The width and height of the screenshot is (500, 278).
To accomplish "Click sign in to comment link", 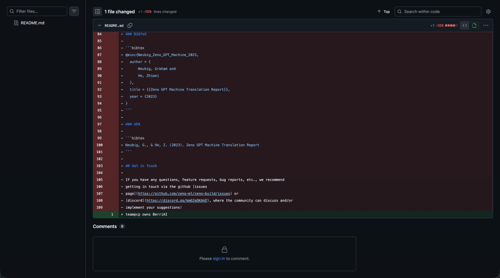I will coord(219,258).
